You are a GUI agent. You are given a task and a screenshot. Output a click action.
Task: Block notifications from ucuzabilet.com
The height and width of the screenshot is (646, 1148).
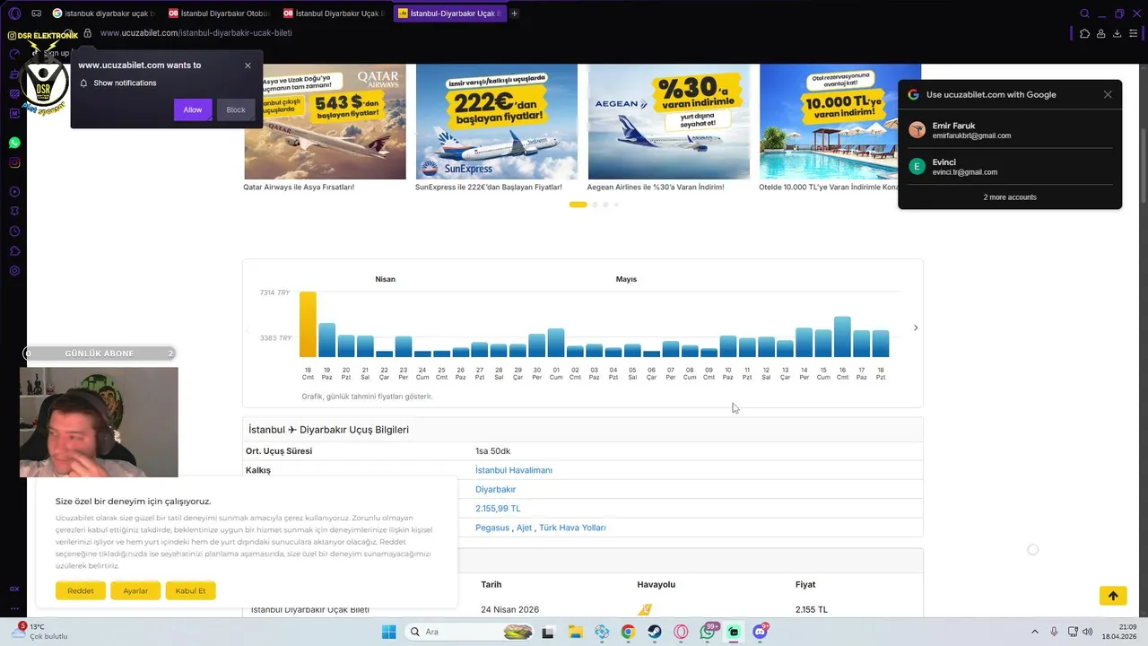point(236,109)
